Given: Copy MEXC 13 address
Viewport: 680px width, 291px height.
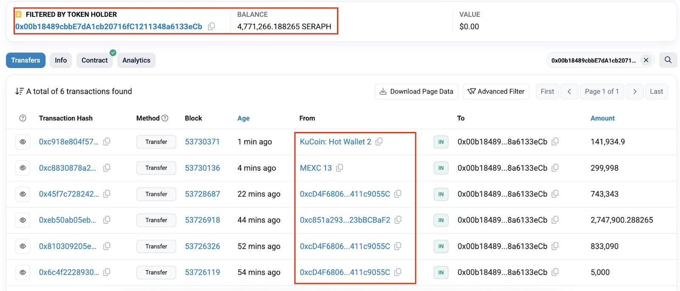Looking at the screenshot, I should click(x=340, y=168).
